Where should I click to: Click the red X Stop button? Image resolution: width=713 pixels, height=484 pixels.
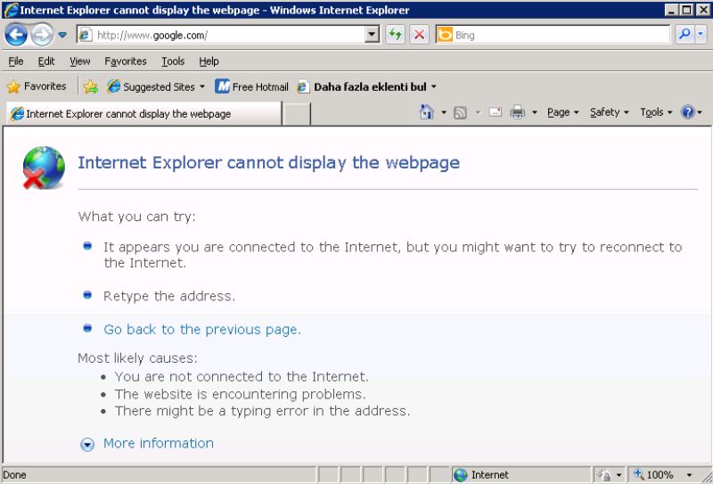click(x=419, y=35)
